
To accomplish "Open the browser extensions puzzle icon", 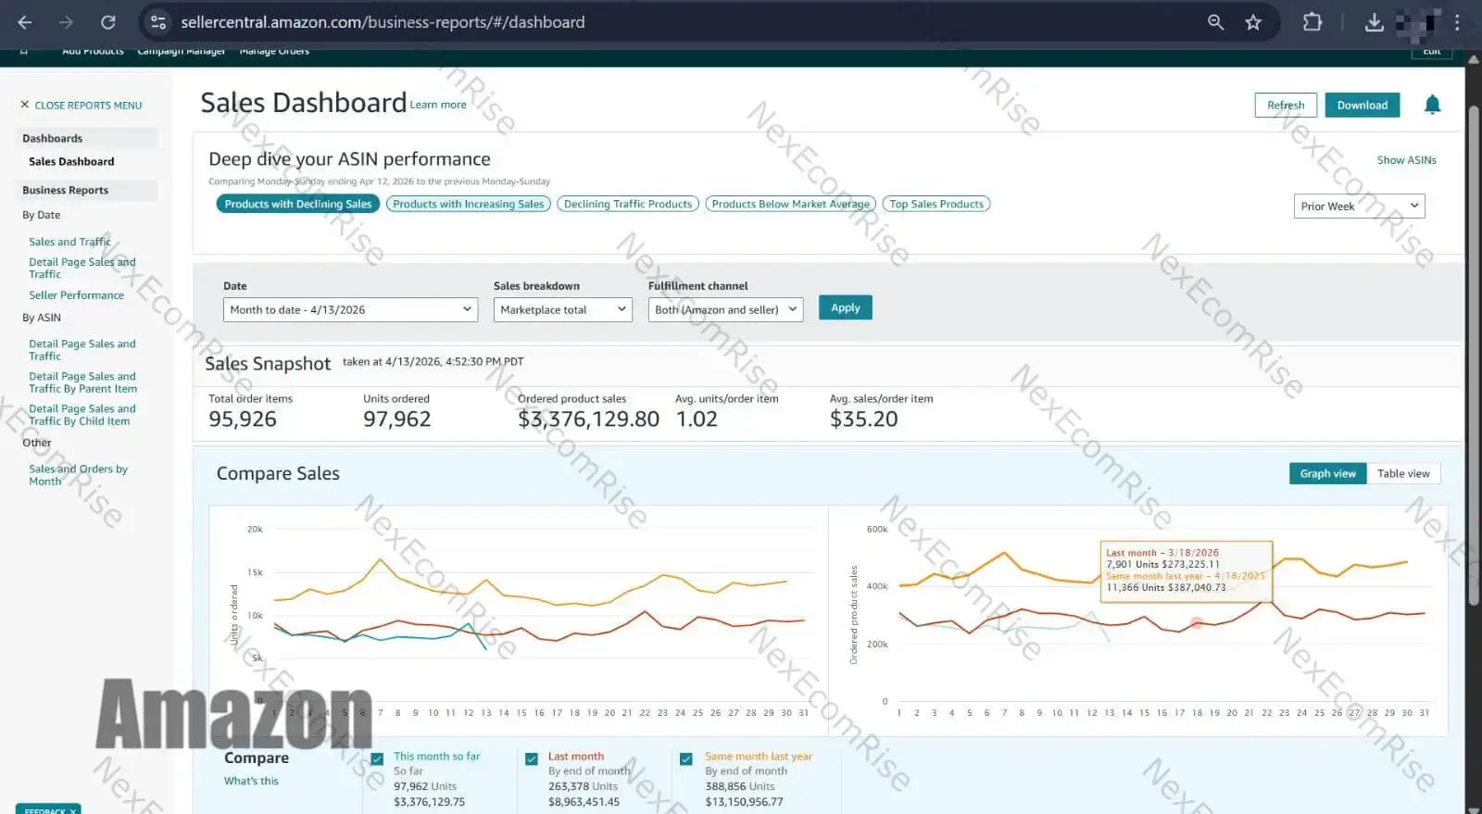I will 1312,22.
